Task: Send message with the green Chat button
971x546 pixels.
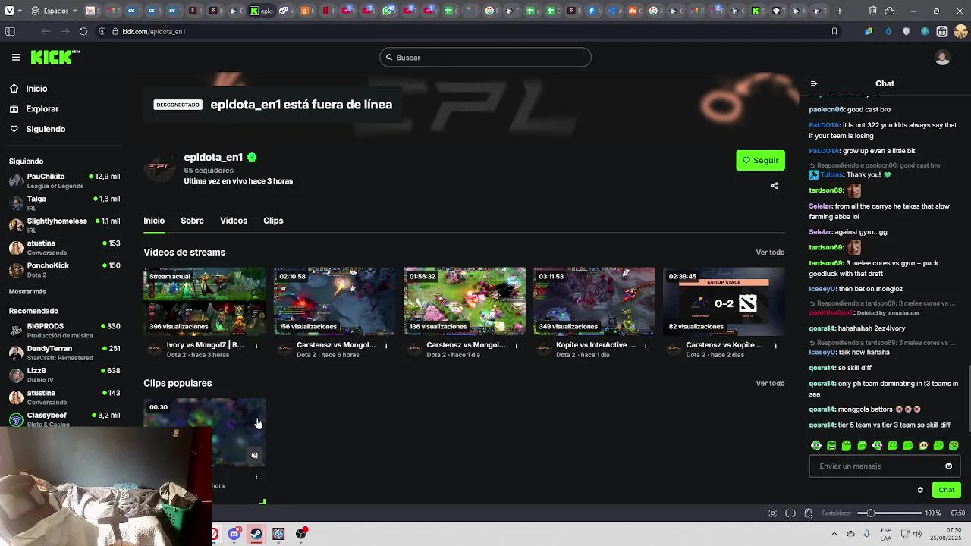Action: click(946, 490)
